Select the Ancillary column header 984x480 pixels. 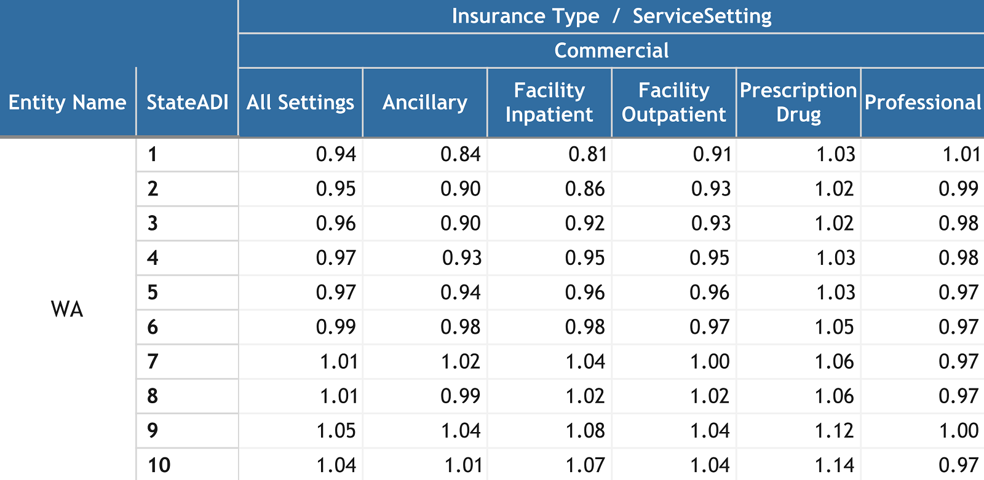(x=425, y=102)
